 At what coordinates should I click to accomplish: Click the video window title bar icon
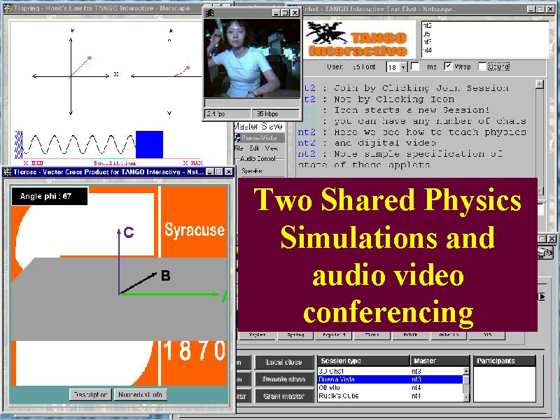pos(209,13)
